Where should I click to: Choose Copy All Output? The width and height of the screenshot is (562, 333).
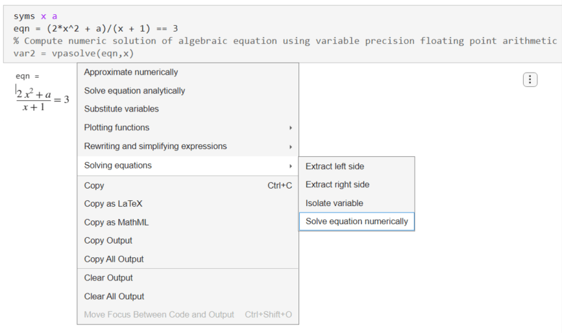click(x=114, y=259)
